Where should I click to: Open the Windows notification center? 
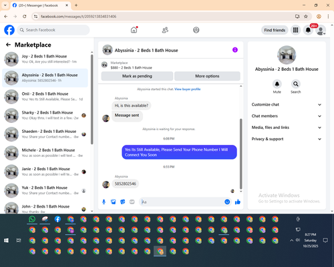325,240
